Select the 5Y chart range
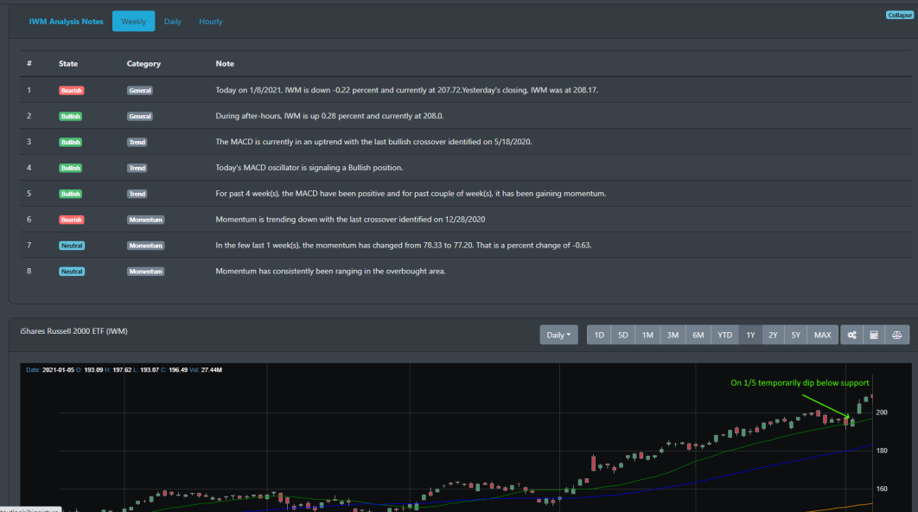Image resolution: width=918 pixels, height=512 pixels. (x=795, y=335)
